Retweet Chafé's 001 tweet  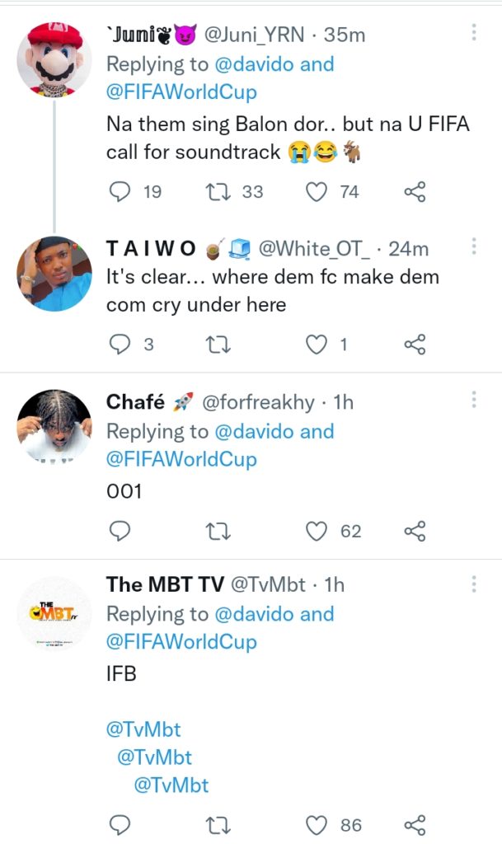(218, 532)
